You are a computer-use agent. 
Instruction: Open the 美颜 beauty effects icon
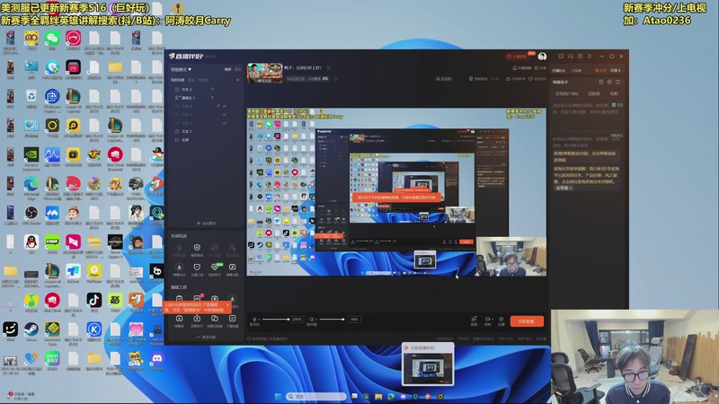pyautogui.click(x=474, y=321)
